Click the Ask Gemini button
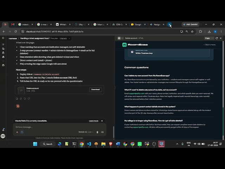The height and width of the screenshot is (169, 225). click(x=191, y=24)
